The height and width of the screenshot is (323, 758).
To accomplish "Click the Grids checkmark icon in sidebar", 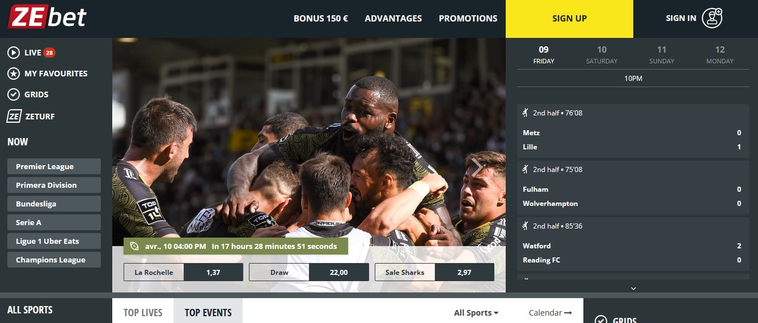I will [x=14, y=94].
